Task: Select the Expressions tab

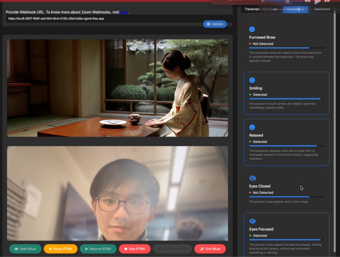Action: (x=296, y=9)
